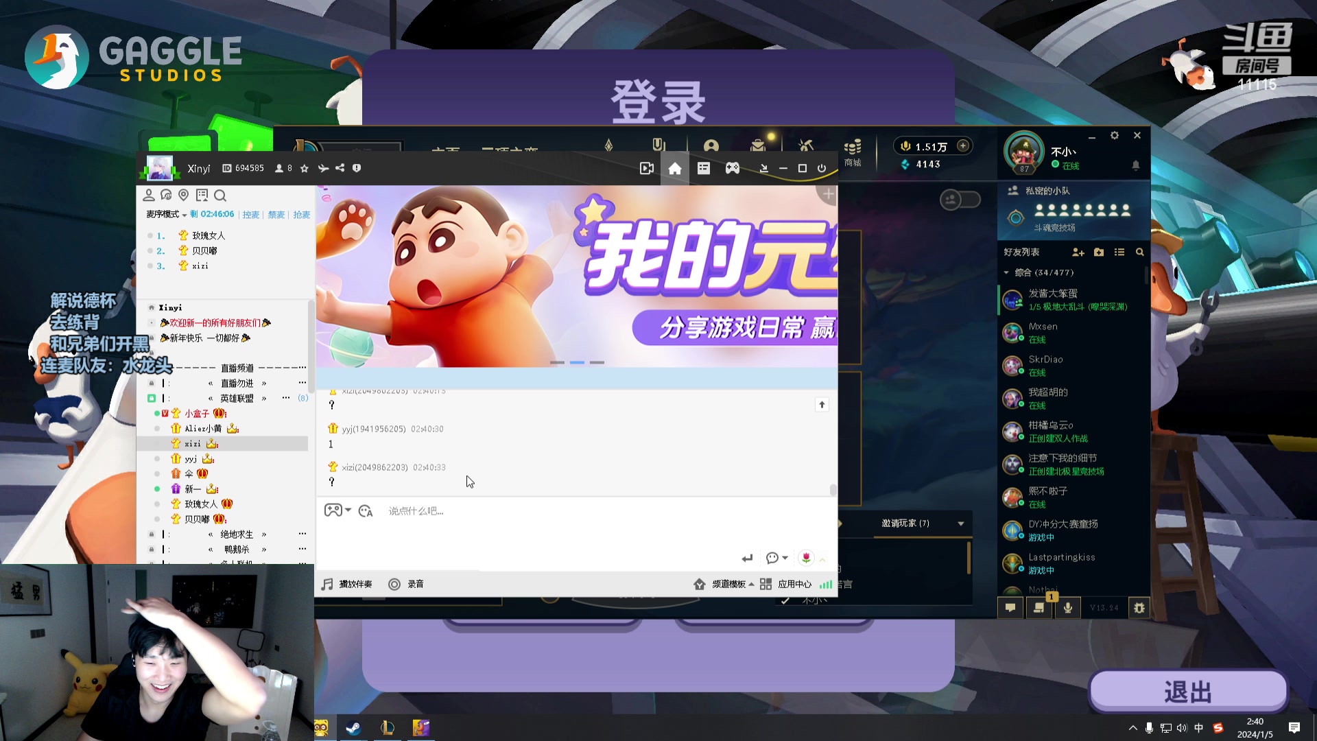The height and width of the screenshot is (741, 1317).
Task: Open the gamepad icon in Xinyi top bar
Action: (733, 169)
